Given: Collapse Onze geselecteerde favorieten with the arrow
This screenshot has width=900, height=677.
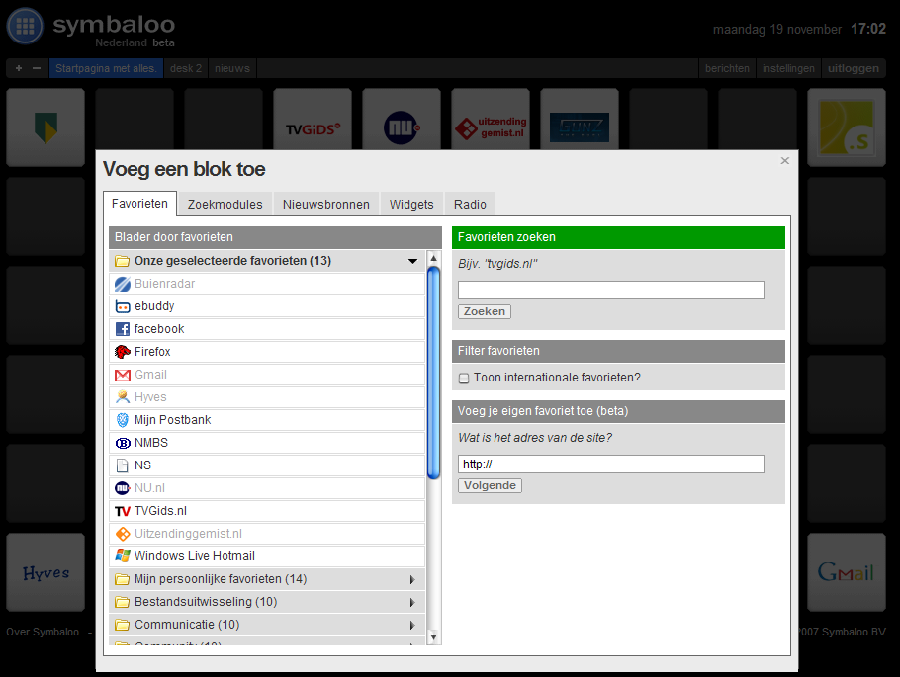Looking at the screenshot, I should [412, 261].
